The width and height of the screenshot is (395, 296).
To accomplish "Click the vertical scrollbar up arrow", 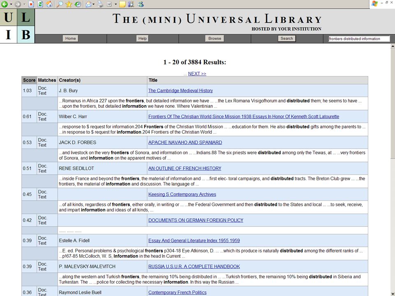I will coord(393,46).
